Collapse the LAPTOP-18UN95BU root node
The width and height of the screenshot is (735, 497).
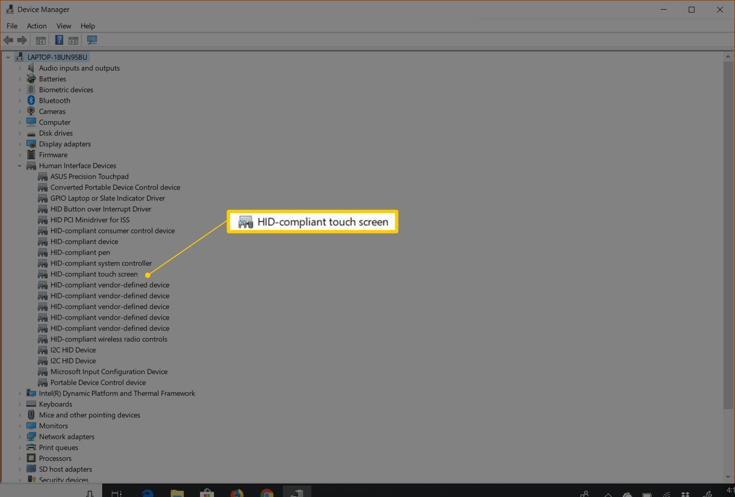(x=8, y=57)
